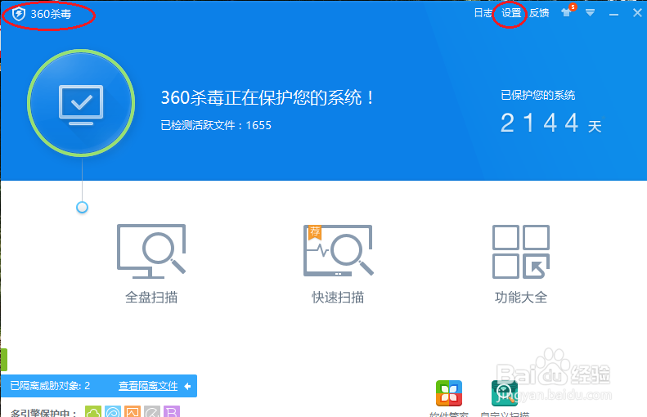Click the protection status monitor circle icon
The height and width of the screenshot is (417, 647).
coord(81,103)
